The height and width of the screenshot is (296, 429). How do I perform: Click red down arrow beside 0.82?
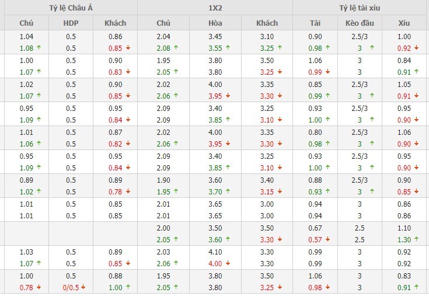point(127,142)
